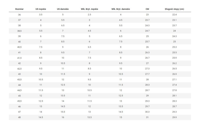Click size 42 in Rozmiar column
The height and width of the screenshot is (129, 198).
point(19,63)
